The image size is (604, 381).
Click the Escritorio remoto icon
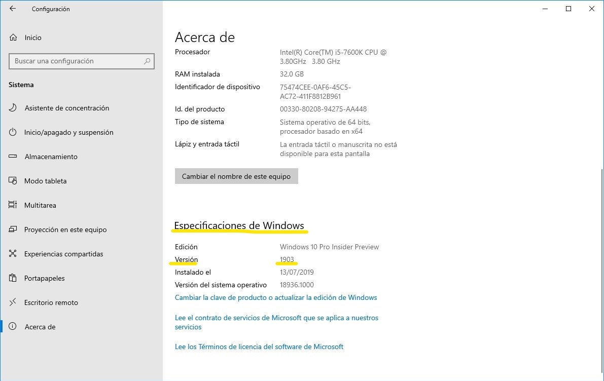click(x=13, y=302)
